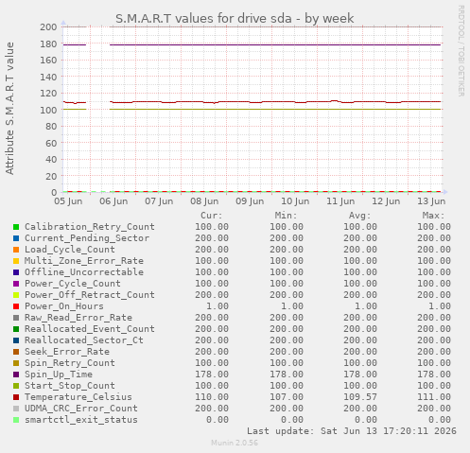Select the Offline_Uncorrectable legend label
The height and width of the screenshot is (453, 470).
[84, 272]
